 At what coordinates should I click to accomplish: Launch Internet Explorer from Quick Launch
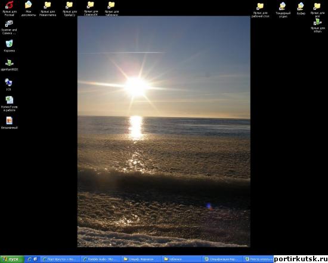[x=30, y=259]
